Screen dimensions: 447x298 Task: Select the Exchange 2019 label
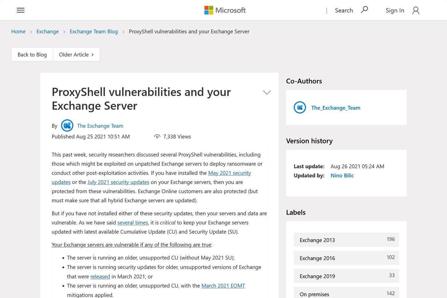346,276
